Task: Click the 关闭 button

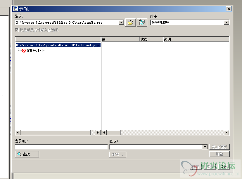Action: (224, 166)
